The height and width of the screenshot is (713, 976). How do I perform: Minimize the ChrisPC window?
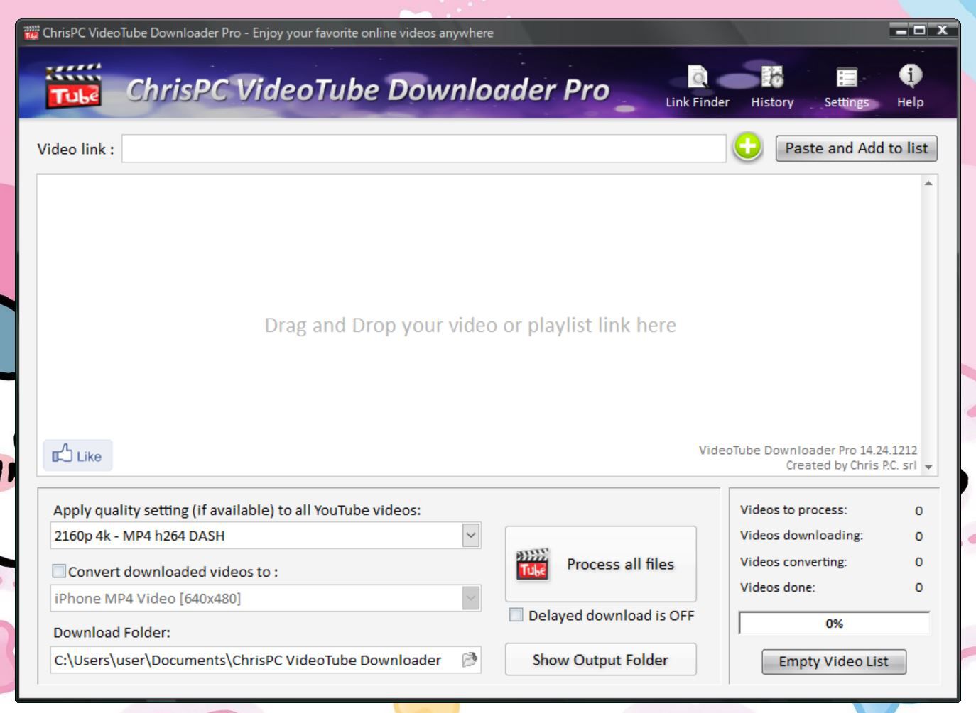click(901, 31)
